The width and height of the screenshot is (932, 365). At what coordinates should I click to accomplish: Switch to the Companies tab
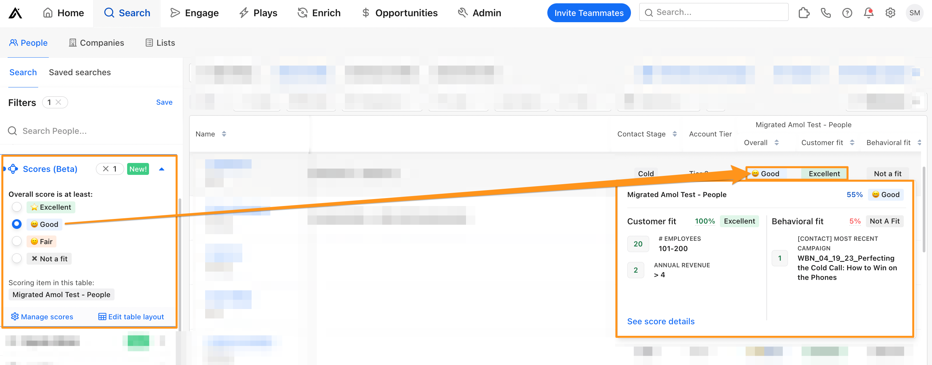click(96, 43)
